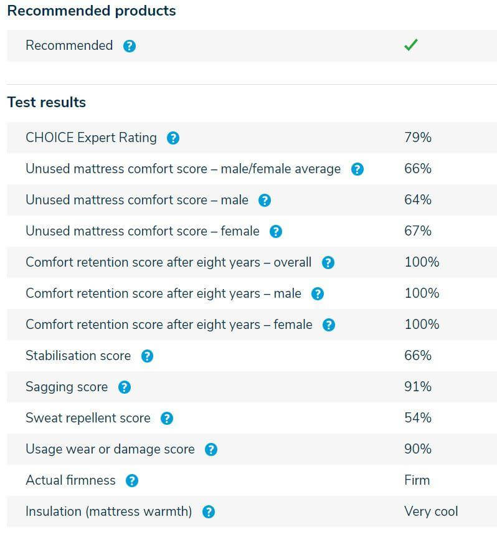Click the Recommended products heading
Image resolution: width=497 pixels, height=537 pixels.
pyautogui.click(x=92, y=11)
